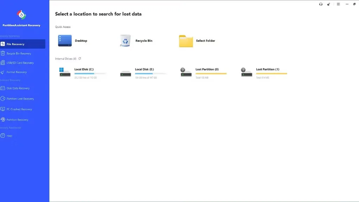Select the Desktop quick access icon
This screenshot has height=202, width=359.
pyautogui.click(x=65, y=40)
